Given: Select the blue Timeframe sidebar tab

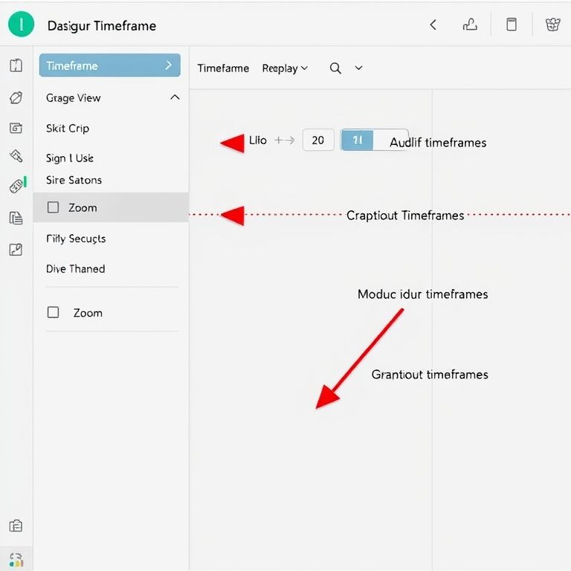Looking at the screenshot, I should click(x=109, y=65).
